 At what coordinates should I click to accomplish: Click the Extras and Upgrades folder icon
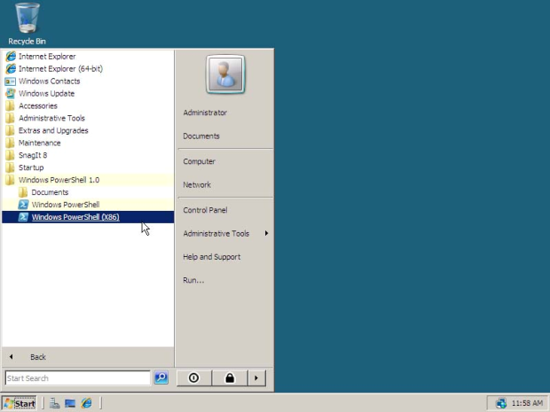point(11,130)
